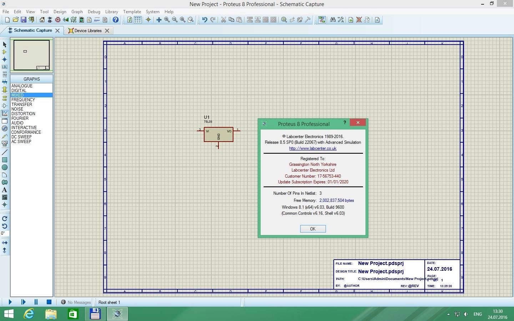Screen dimensions: 514x321
Task: Run electrical rules check page icon
Action: click(x=377, y=20)
